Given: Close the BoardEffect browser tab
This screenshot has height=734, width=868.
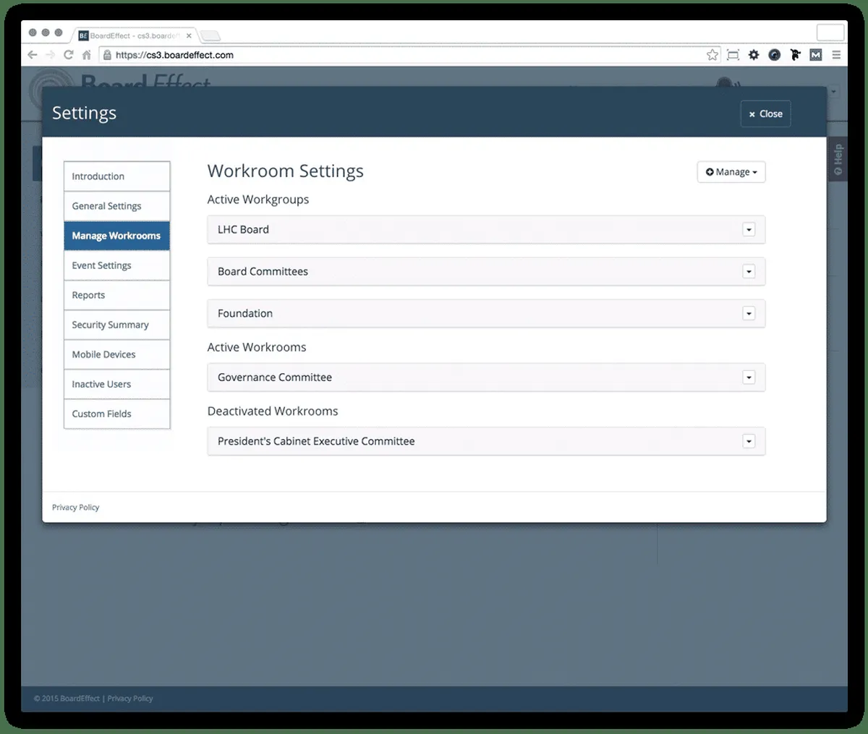Looking at the screenshot, I should pyautogui.click(x=189, y=35).
